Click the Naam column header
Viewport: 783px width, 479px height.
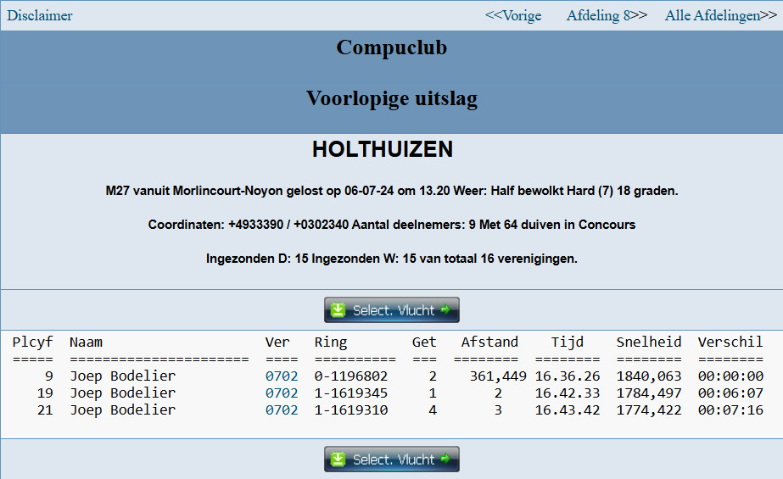[86, 343]
